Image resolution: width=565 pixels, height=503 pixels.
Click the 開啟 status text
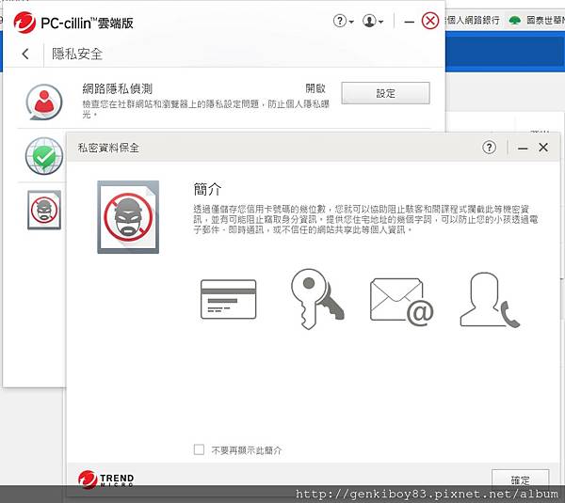(x=315, y=88)
